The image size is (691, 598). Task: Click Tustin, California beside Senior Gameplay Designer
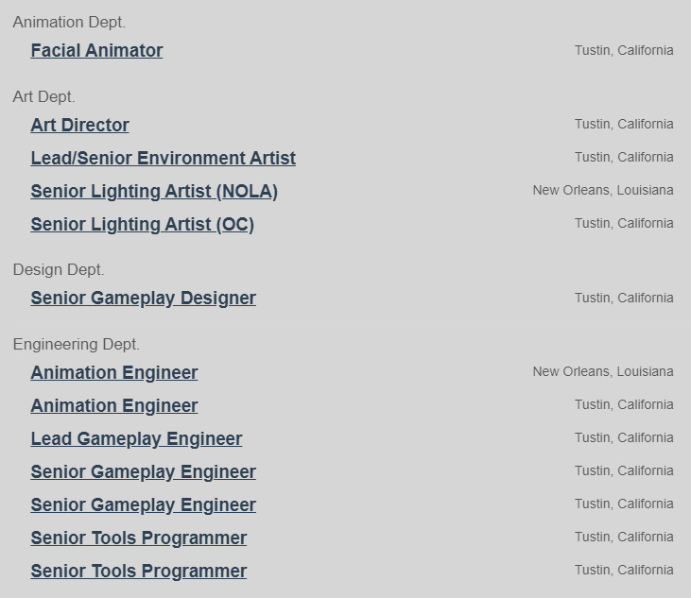point(624,298)
